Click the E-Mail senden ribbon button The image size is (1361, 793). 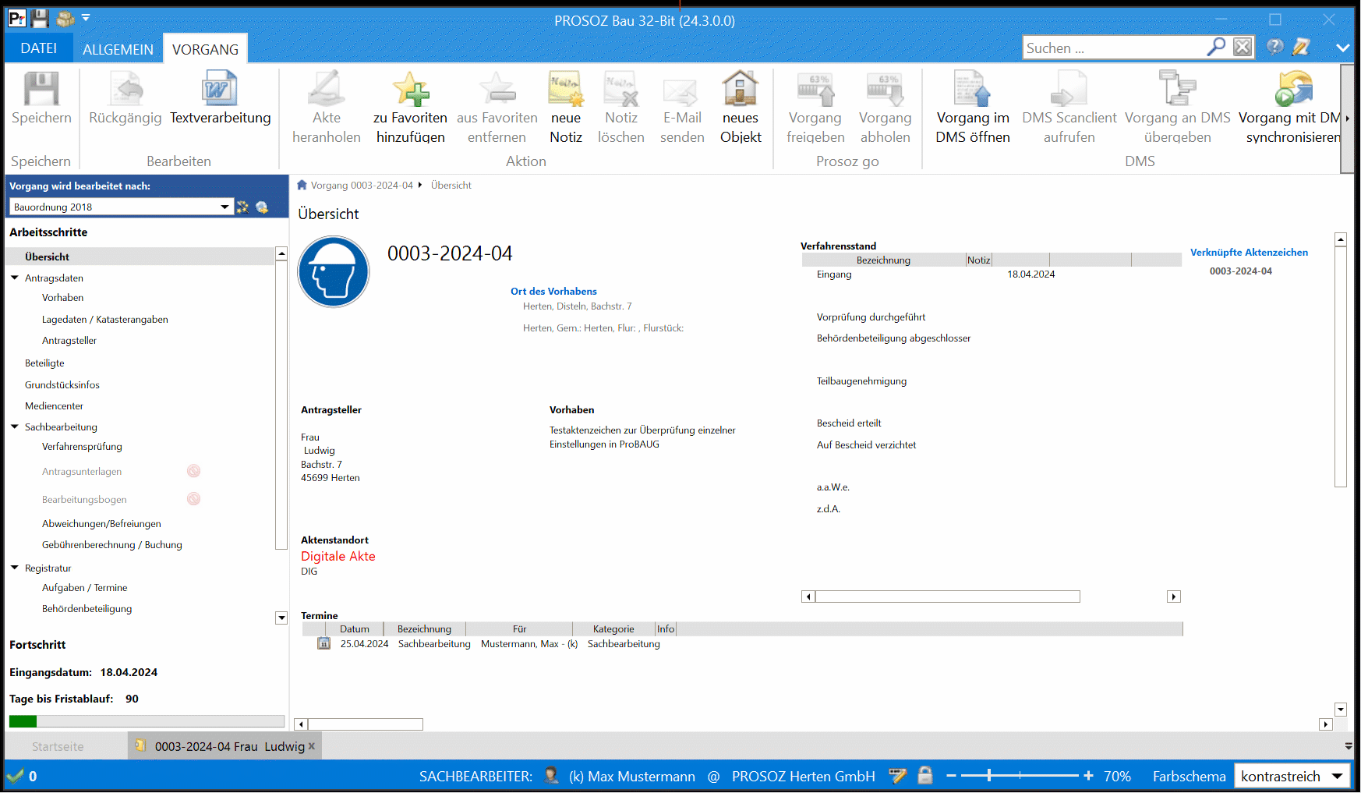pos(682,108)
